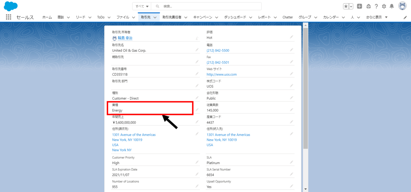Edit the 取引先 部門 field pencil icon
The height and width of the screenshot is (192, 411).
(197, 86)
